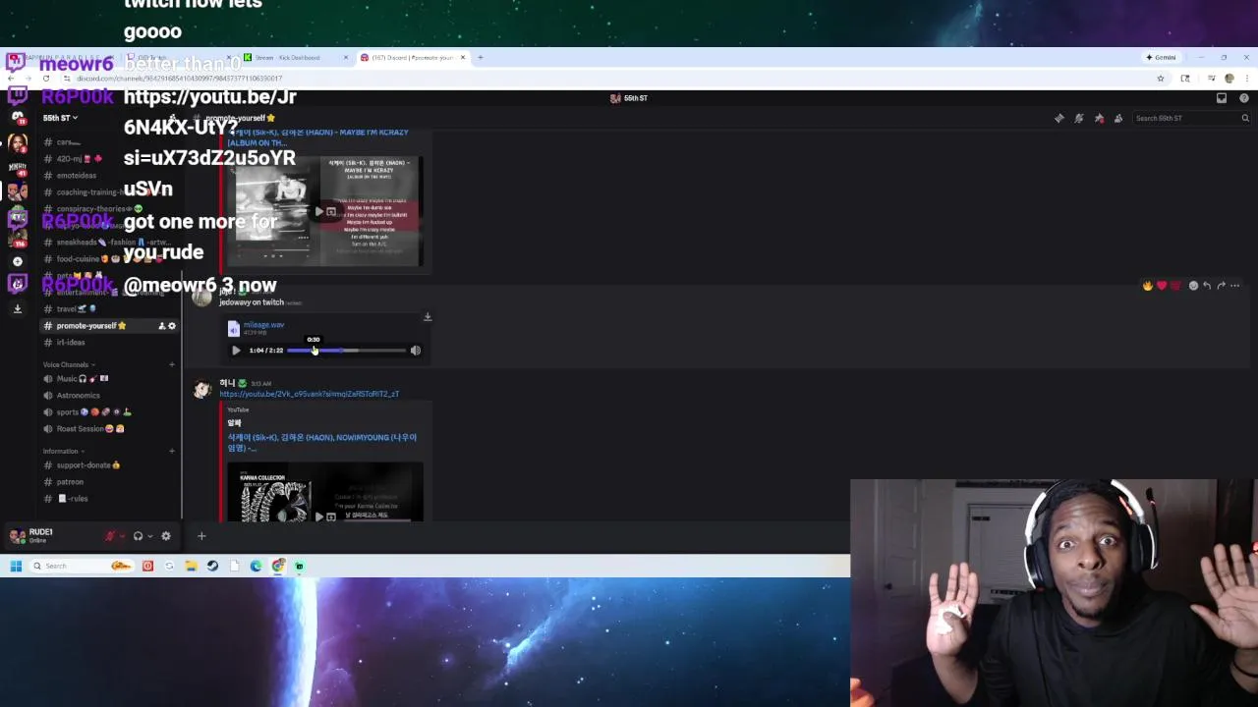The width and height of the screenshot is (1258, 707).
Task: Play the MAYBE I'M KCRAZY video thumbnail
Action: click(x=319, y=211)
